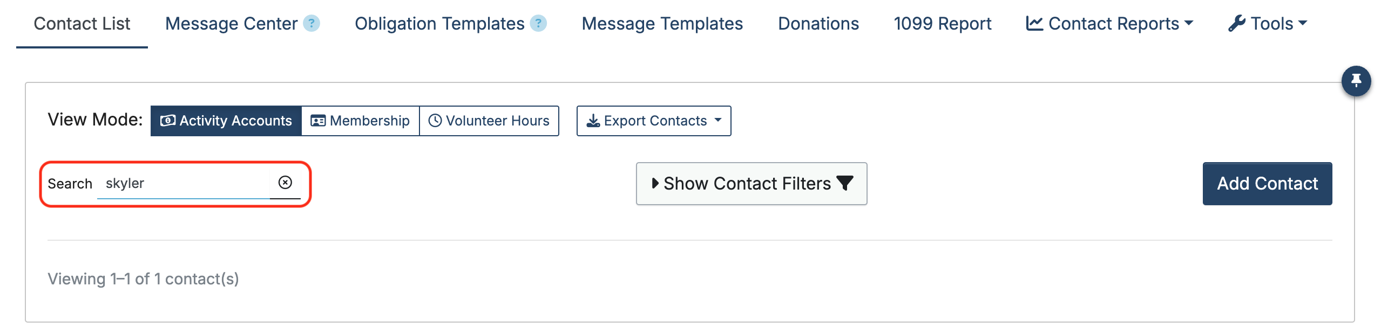The image size is (1381, 335).
Task: Clear the search field with the X icon
Action: 285,183
